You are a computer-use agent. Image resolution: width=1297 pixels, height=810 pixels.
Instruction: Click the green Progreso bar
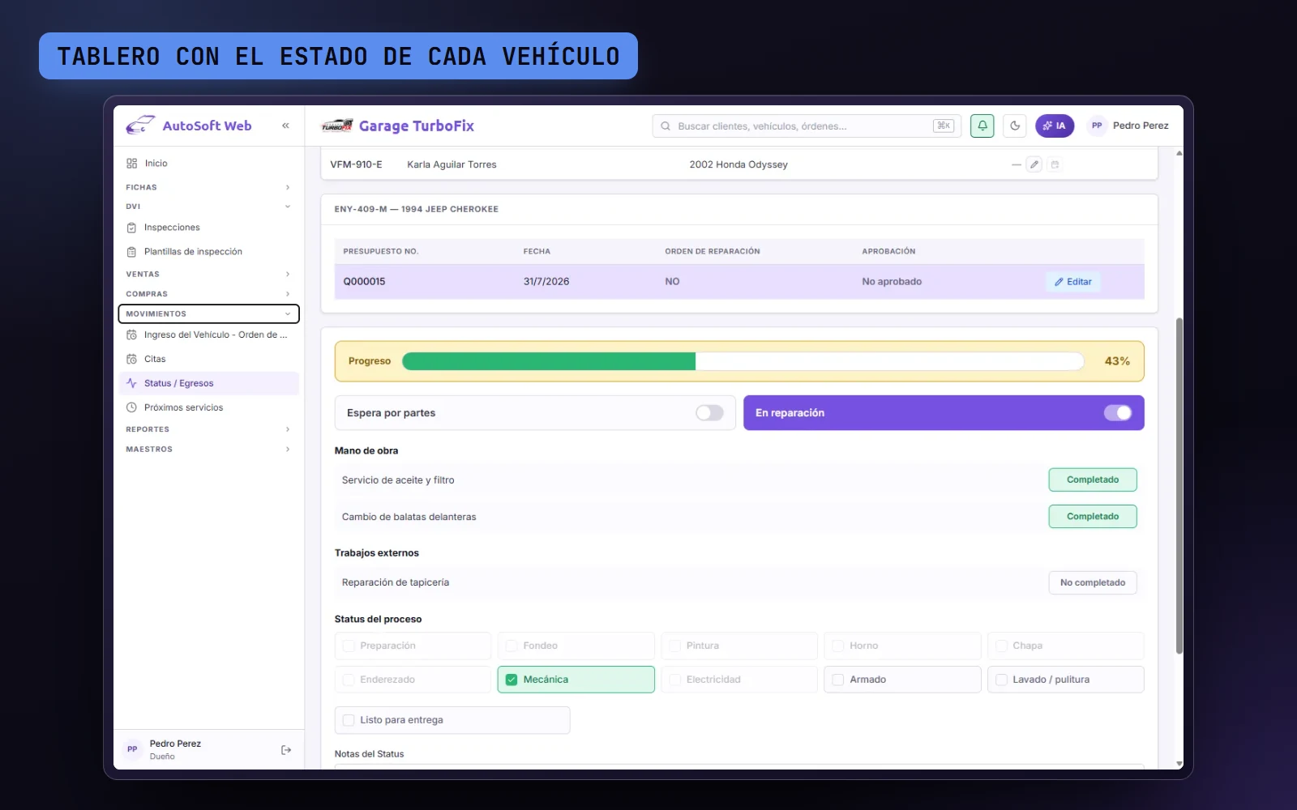pos(549,361)
